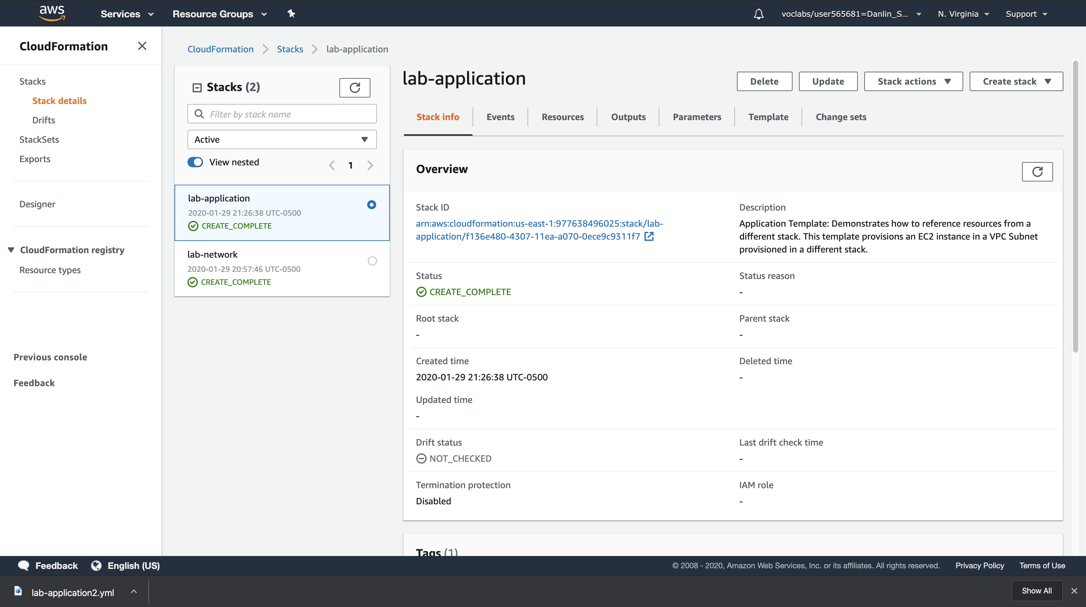Refresh the Overview panel
This screenshot has height=607, width=1086.
tap(1037, 171)
